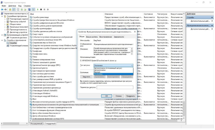This screenshot has height=130, width=215.
Task: Select Общие папки tree node
Action: pos(15,24)
